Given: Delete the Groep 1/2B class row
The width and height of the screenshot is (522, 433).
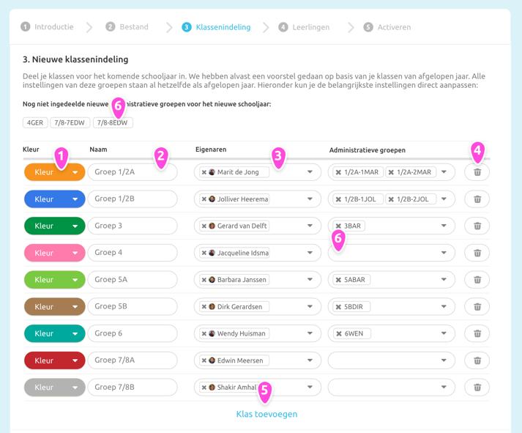Looking at the screenshot, I should tap(477, 199).
